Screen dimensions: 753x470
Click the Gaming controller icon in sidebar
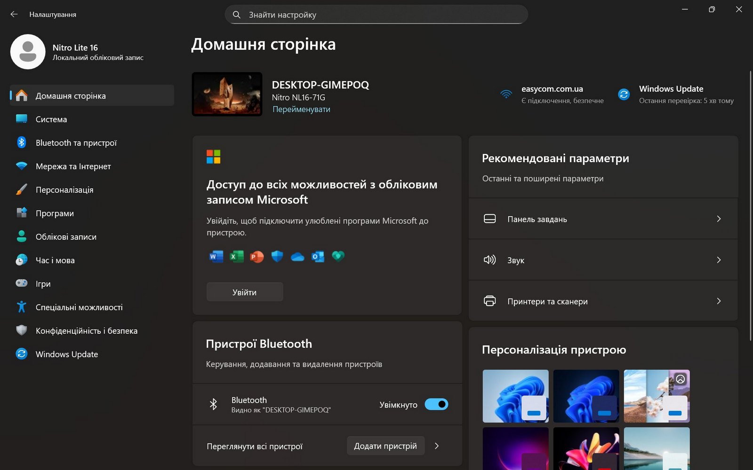click(22, 283)
